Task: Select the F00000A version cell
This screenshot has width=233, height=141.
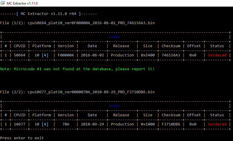Action: coord(66,55)
